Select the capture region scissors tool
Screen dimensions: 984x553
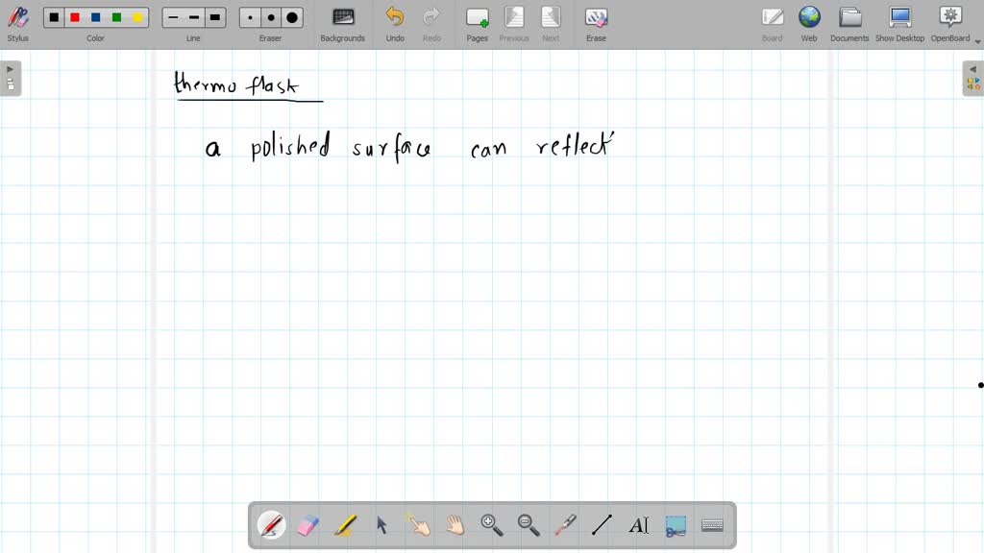676,525
